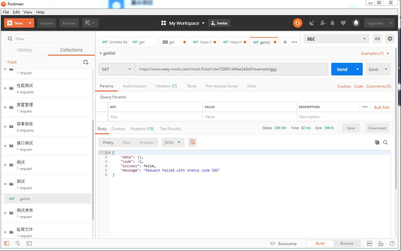Screen dimensions: 401x251
Task: Copy response body to clipboard icon
Action: pyautogui.click(x=377, y=142)
